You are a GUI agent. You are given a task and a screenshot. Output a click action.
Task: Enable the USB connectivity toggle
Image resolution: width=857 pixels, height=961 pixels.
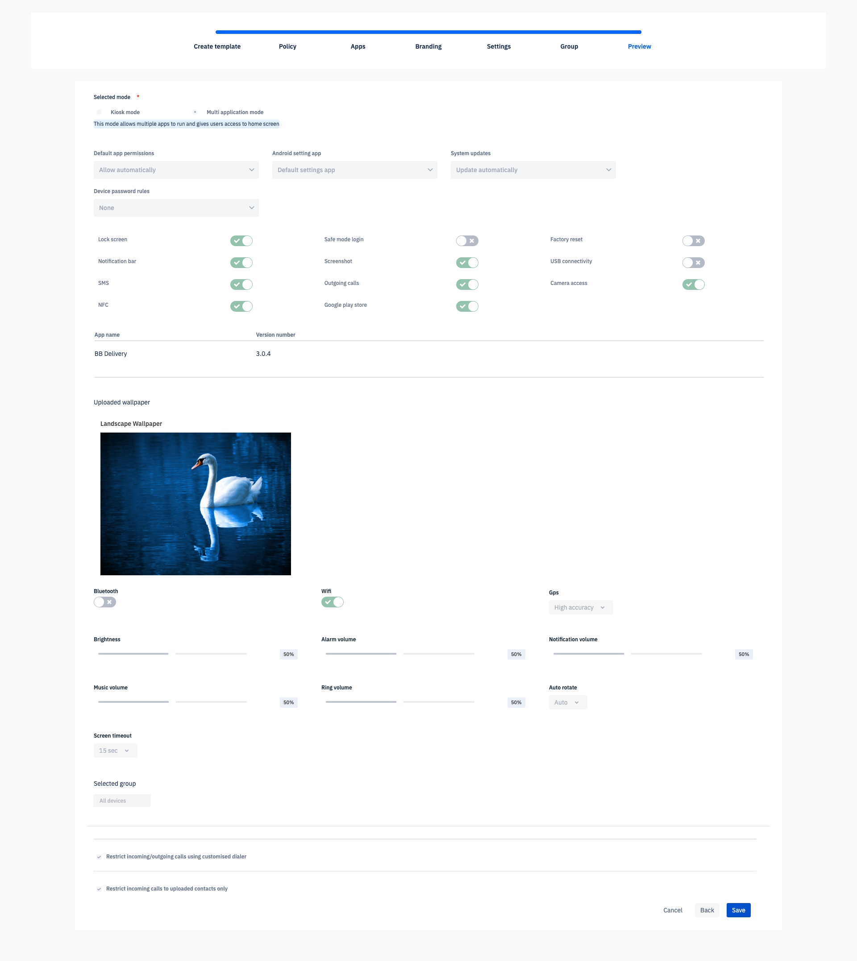693,263
